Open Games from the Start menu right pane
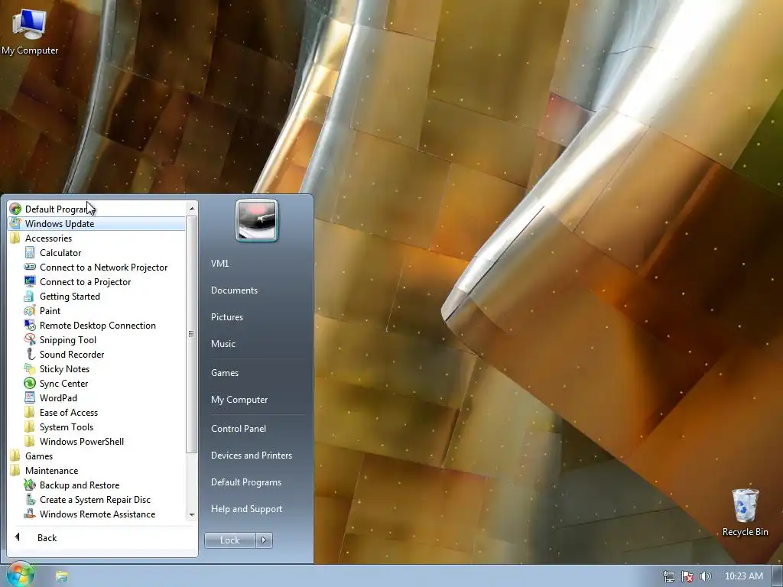 click(225, 372)
